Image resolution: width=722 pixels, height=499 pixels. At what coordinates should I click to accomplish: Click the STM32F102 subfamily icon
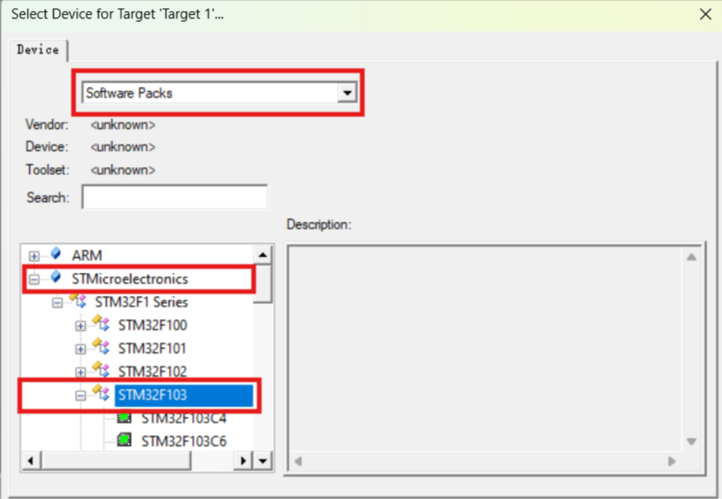click(x=101, y=369)
